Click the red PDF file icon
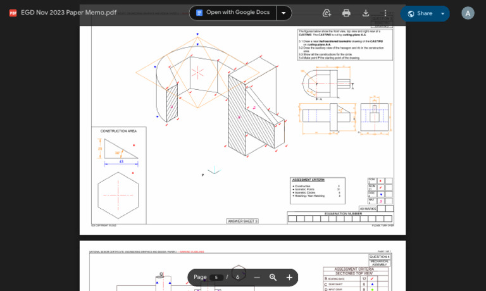The image size is (486, 291). [x=13, y=13]
